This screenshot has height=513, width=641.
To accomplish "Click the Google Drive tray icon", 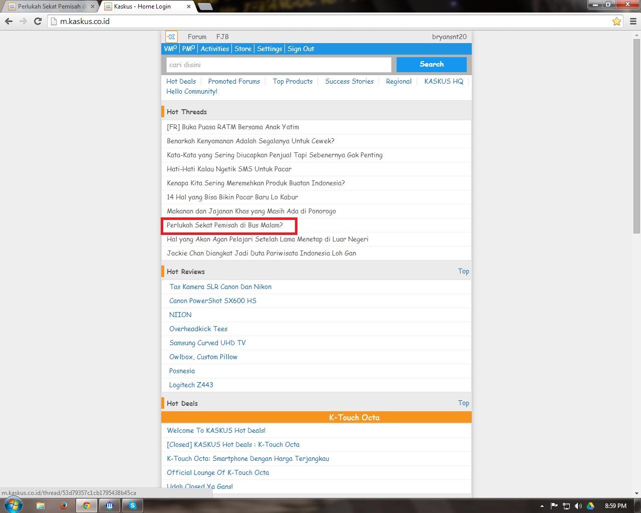I will pyautogui.click(x=590, y=506).
